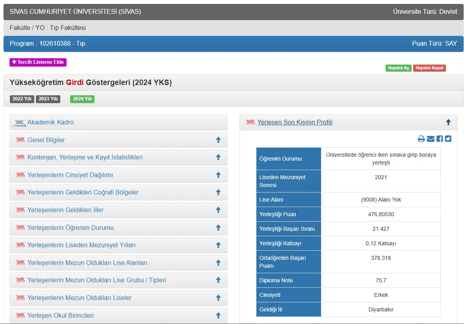The height and width of the screenshot is (324, 464).
Task: Switch to 2022 Yılı tab
Action: [x=22, y=99]
